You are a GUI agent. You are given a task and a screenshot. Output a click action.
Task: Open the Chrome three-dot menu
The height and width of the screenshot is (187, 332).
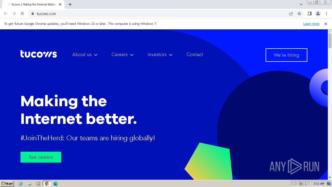click(326, 14)
